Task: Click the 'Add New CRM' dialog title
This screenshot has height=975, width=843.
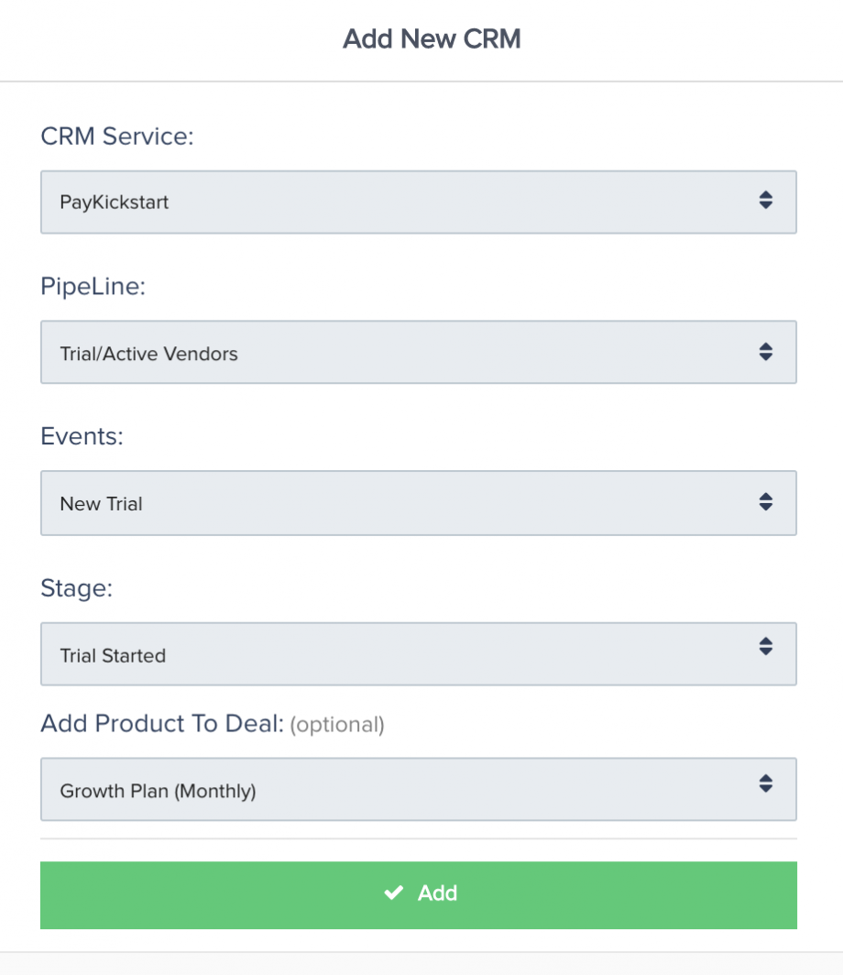Action: point(432,39)
